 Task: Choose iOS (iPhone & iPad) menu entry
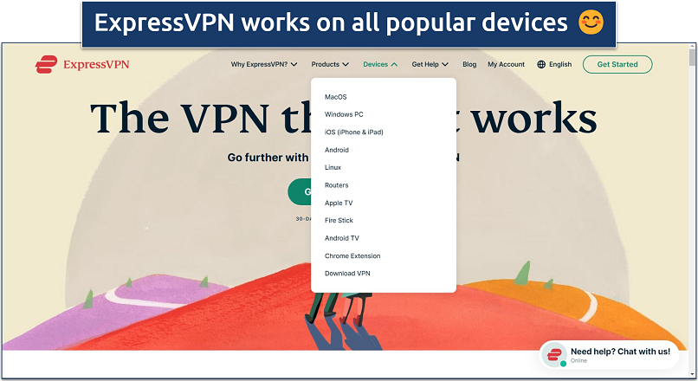pyautogui.click(x=354, y=132)
